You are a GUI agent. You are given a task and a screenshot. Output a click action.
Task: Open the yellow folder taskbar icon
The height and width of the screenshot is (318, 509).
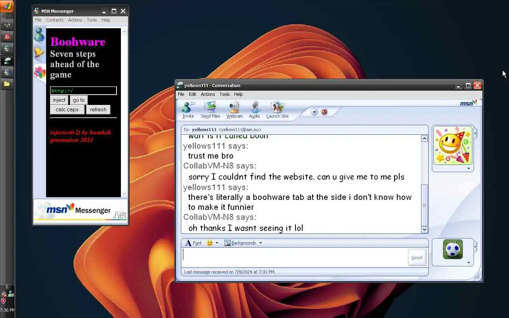(x=7, y=84)
